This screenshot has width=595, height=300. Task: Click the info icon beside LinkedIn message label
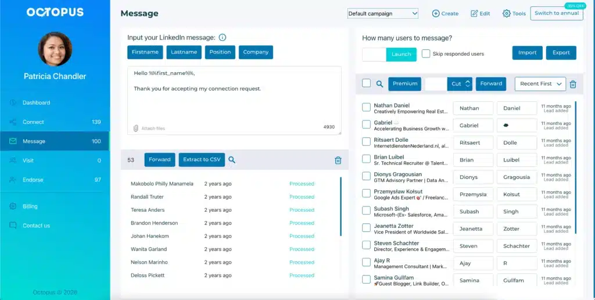[x=223, y=38]
